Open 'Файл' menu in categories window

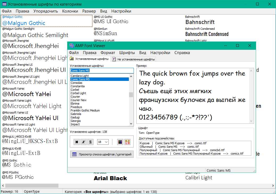click(7, 11)
